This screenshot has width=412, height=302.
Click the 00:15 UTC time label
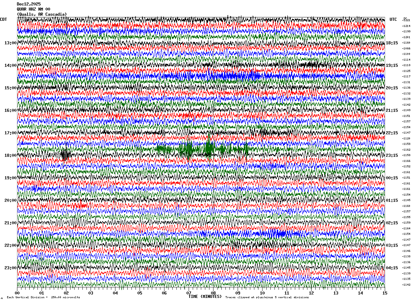[392, 178]
